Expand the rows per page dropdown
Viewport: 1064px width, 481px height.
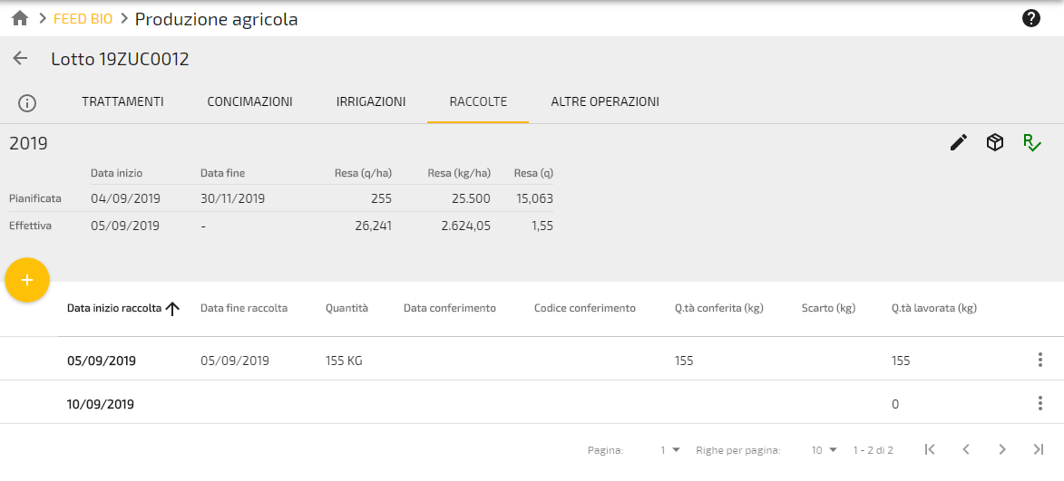[824, 450]
